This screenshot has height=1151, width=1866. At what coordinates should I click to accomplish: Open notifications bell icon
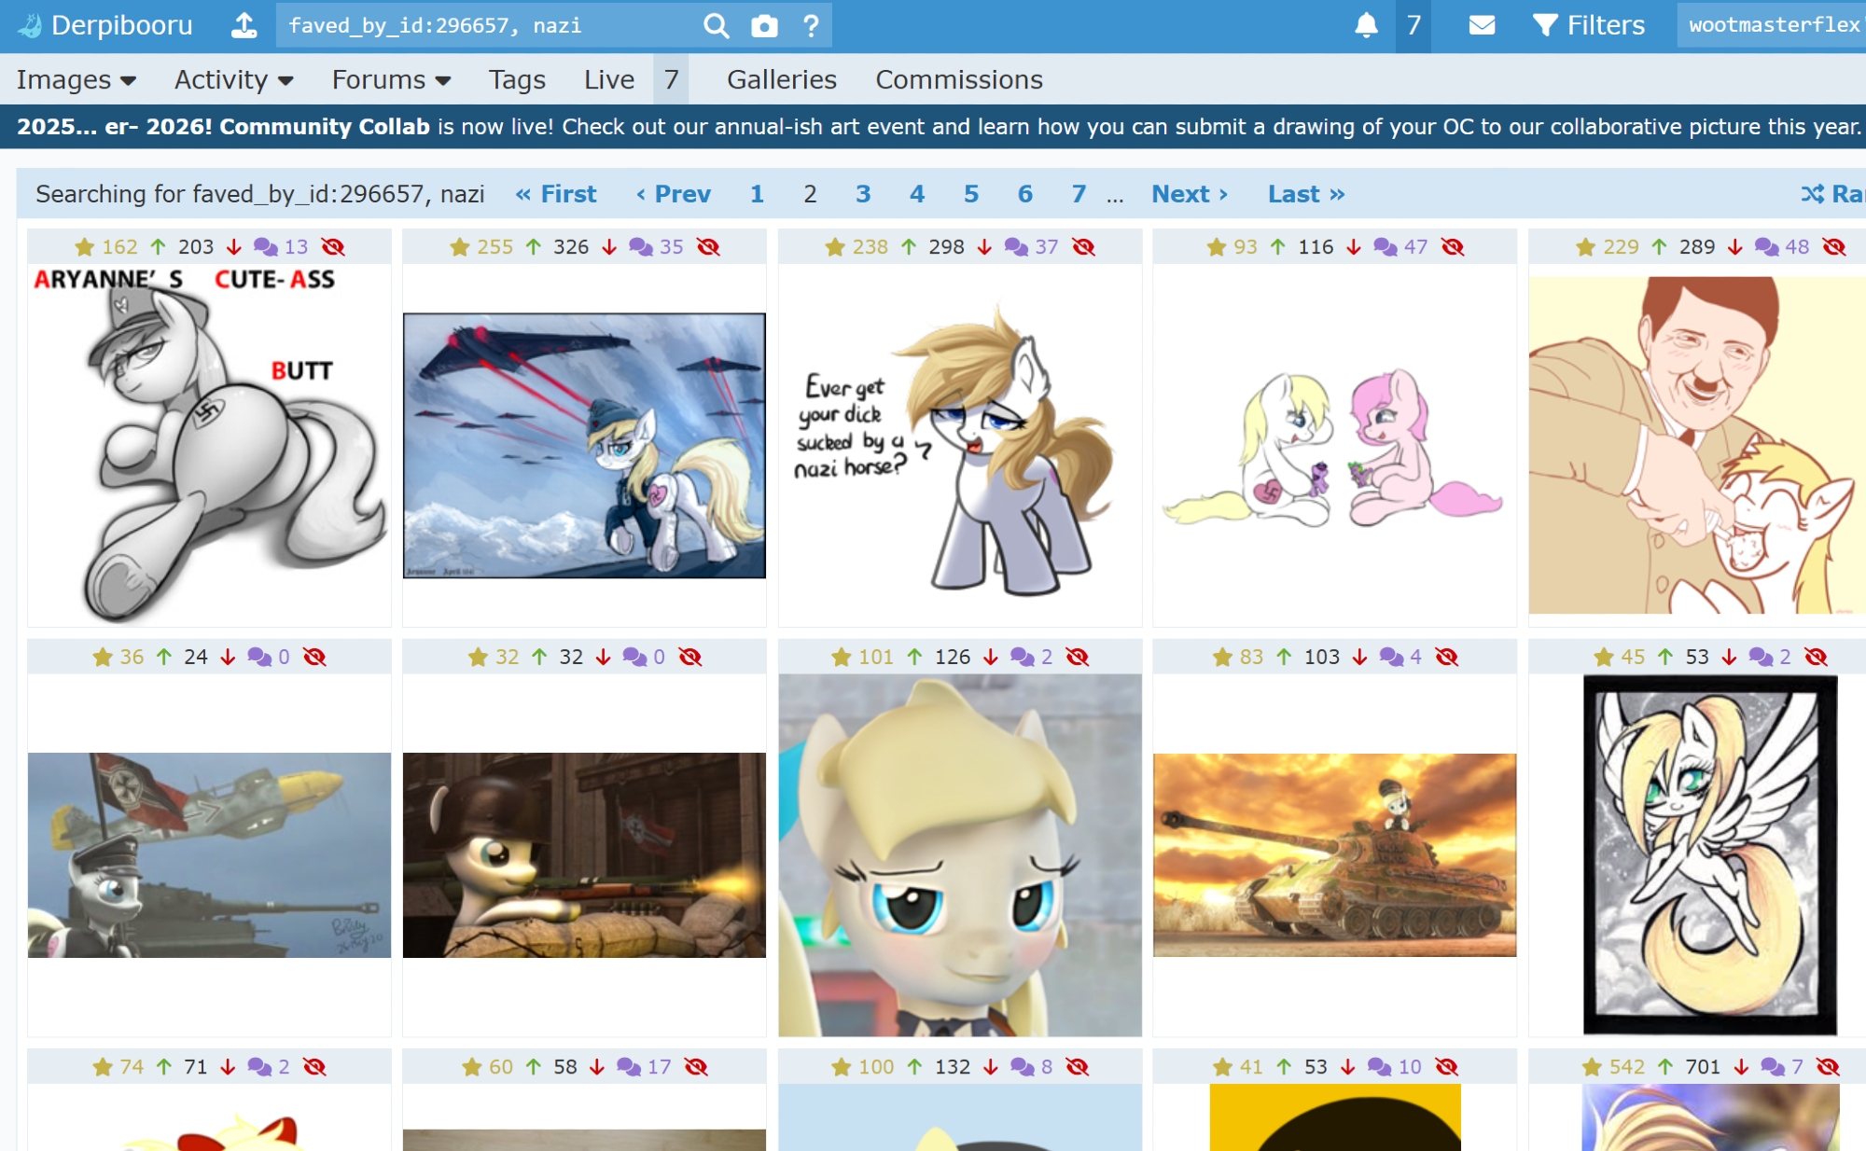(1366, 25)
